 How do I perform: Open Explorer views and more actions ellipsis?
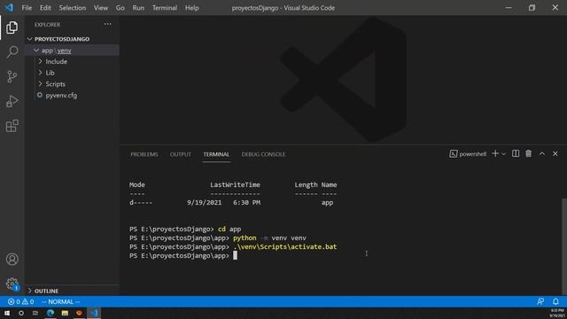pos(107,24)
